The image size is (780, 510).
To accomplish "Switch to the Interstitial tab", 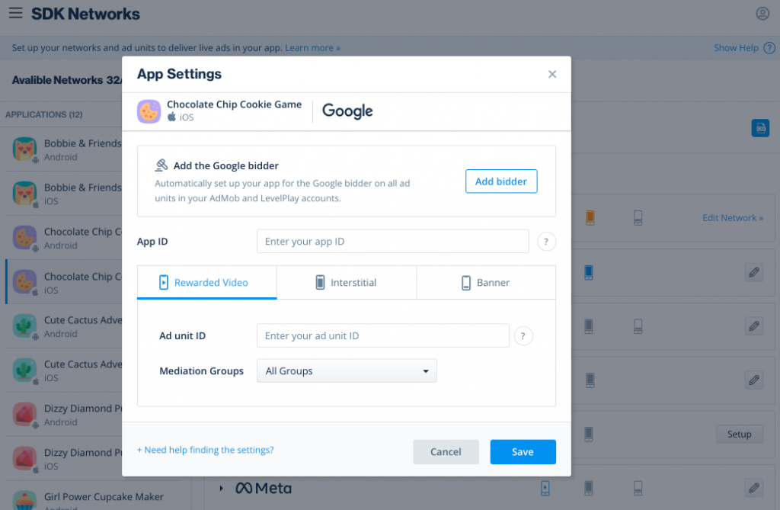I will [x=347, y=282].
